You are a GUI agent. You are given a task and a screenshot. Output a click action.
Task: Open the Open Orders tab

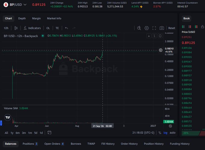[x=54, y=144]
